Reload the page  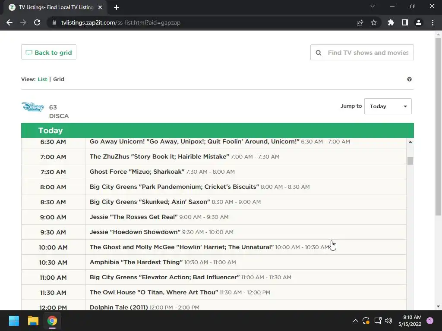(x=37, y=22)
